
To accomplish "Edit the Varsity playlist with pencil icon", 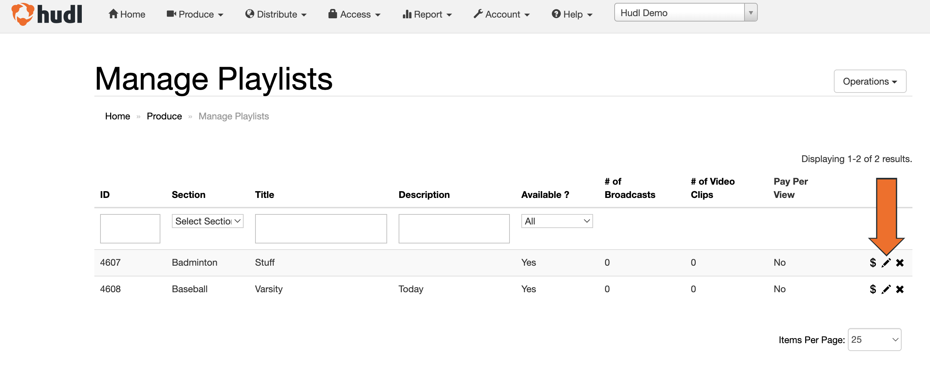I will click(886, 289).
